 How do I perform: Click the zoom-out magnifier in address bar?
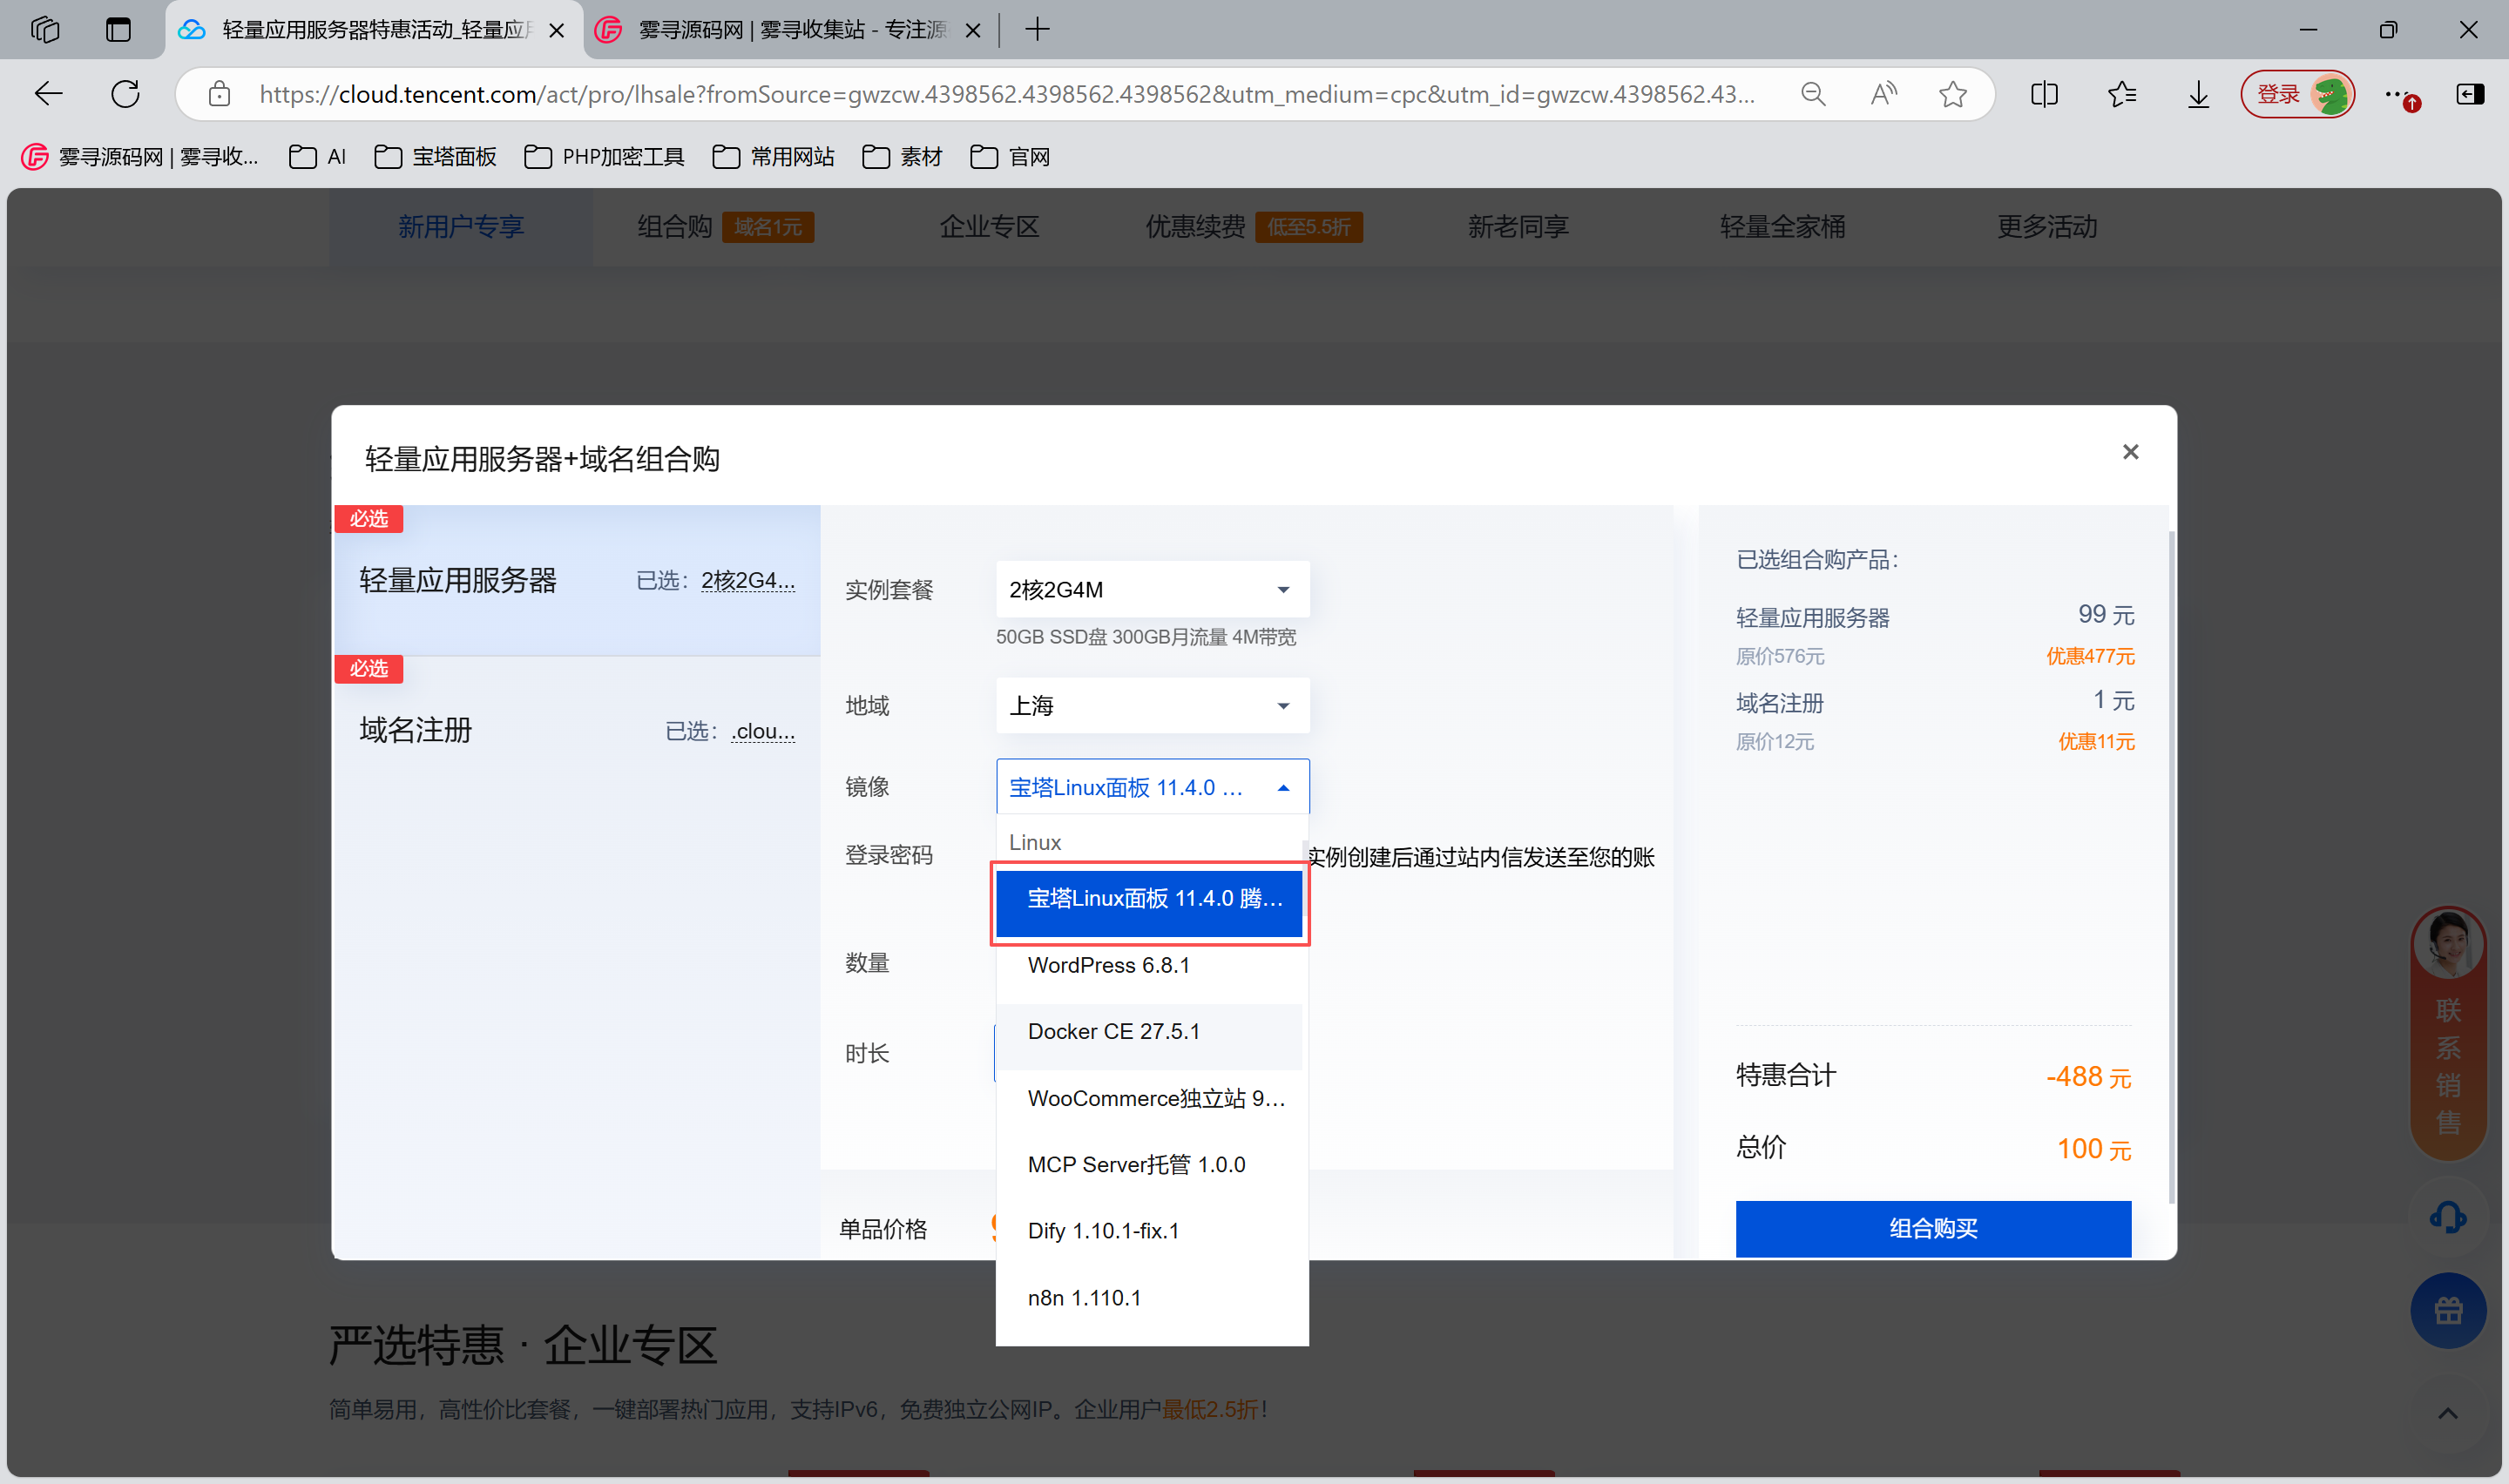tap(1813, 93)
